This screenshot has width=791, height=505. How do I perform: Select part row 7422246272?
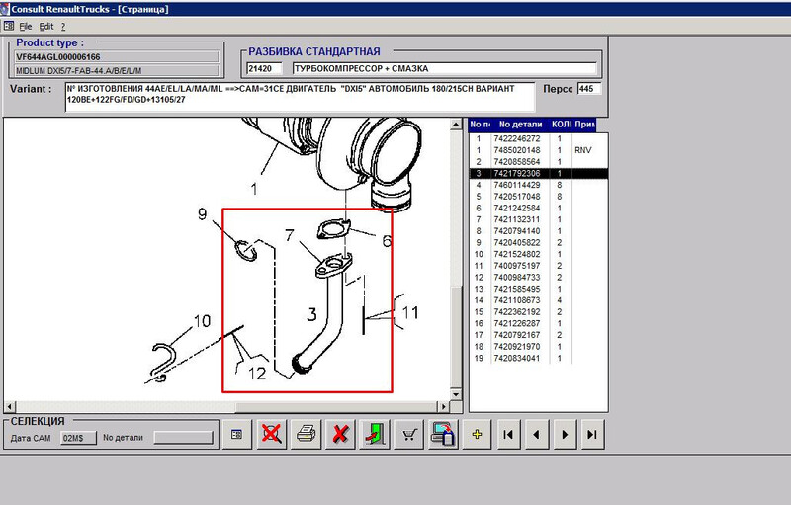click(x=538, y=138)
